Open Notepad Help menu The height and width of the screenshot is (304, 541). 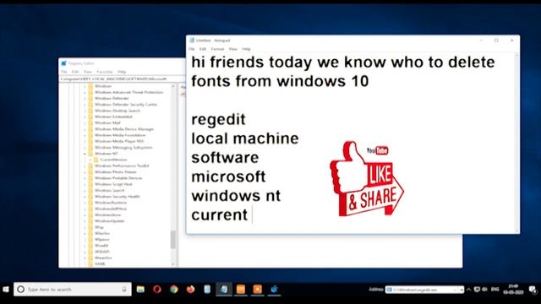click(246, 49)
